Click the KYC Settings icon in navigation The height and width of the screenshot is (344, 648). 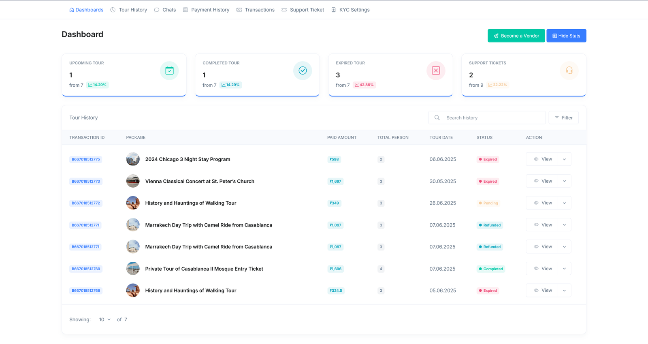point(334,10)
